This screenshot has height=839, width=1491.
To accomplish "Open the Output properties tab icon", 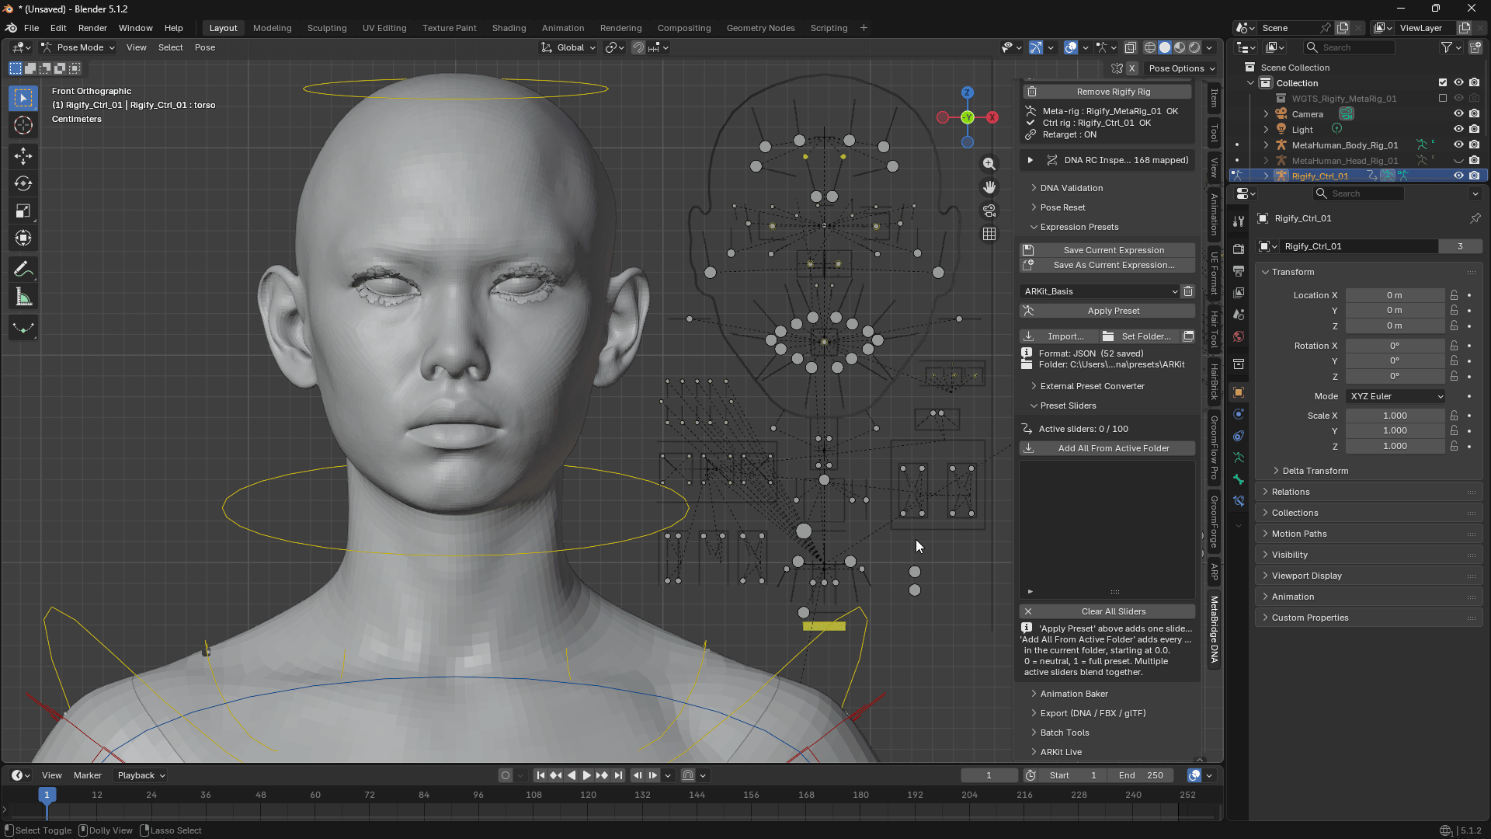I will (x=1239, y=271).
